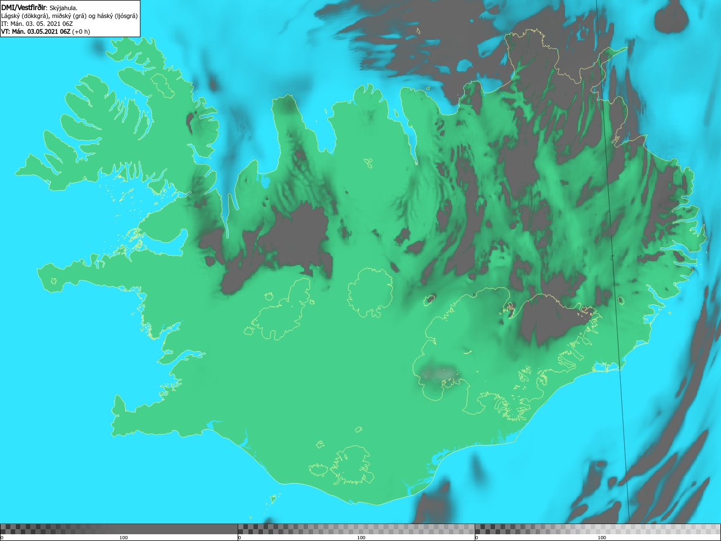Select the 'Lágský (dökkgrá), miðský (grá)' legend line
This screenshot has height=541, width=721.
[x=69, y=16]
